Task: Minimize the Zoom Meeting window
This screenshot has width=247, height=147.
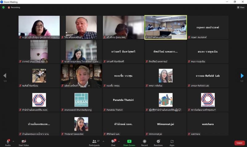Action: 227,2
